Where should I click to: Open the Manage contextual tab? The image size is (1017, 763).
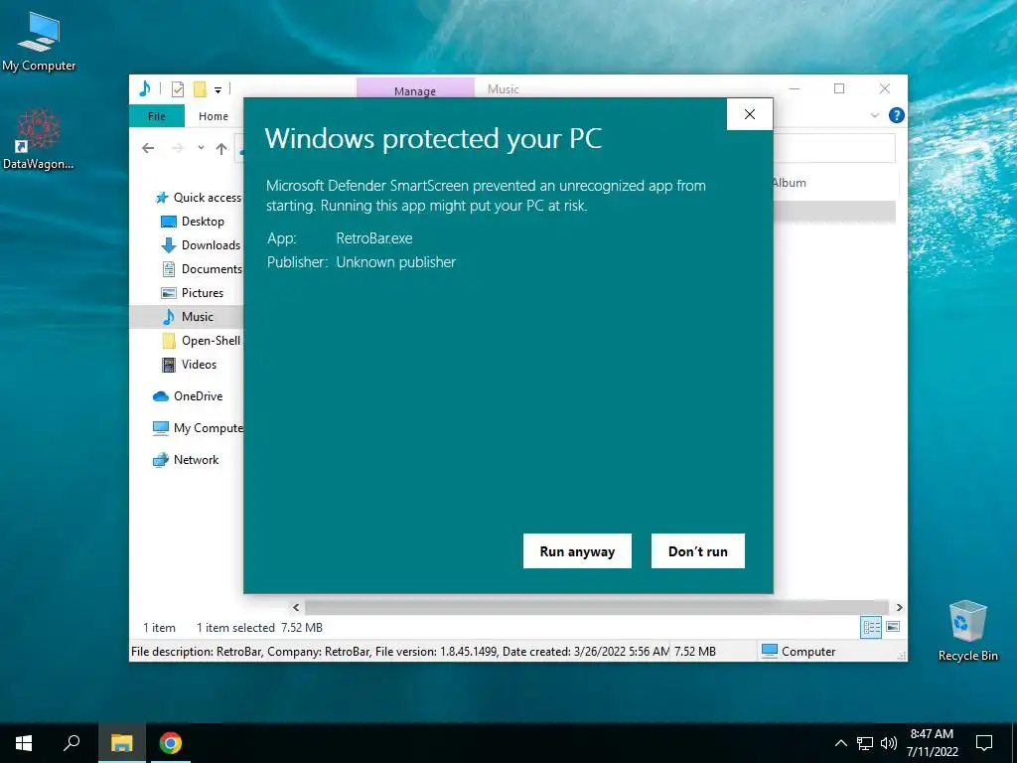415,89
